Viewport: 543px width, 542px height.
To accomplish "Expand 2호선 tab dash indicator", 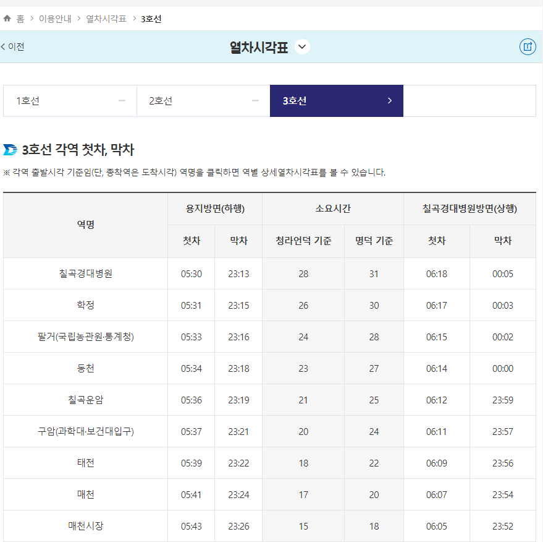I will tap(255, 101).
